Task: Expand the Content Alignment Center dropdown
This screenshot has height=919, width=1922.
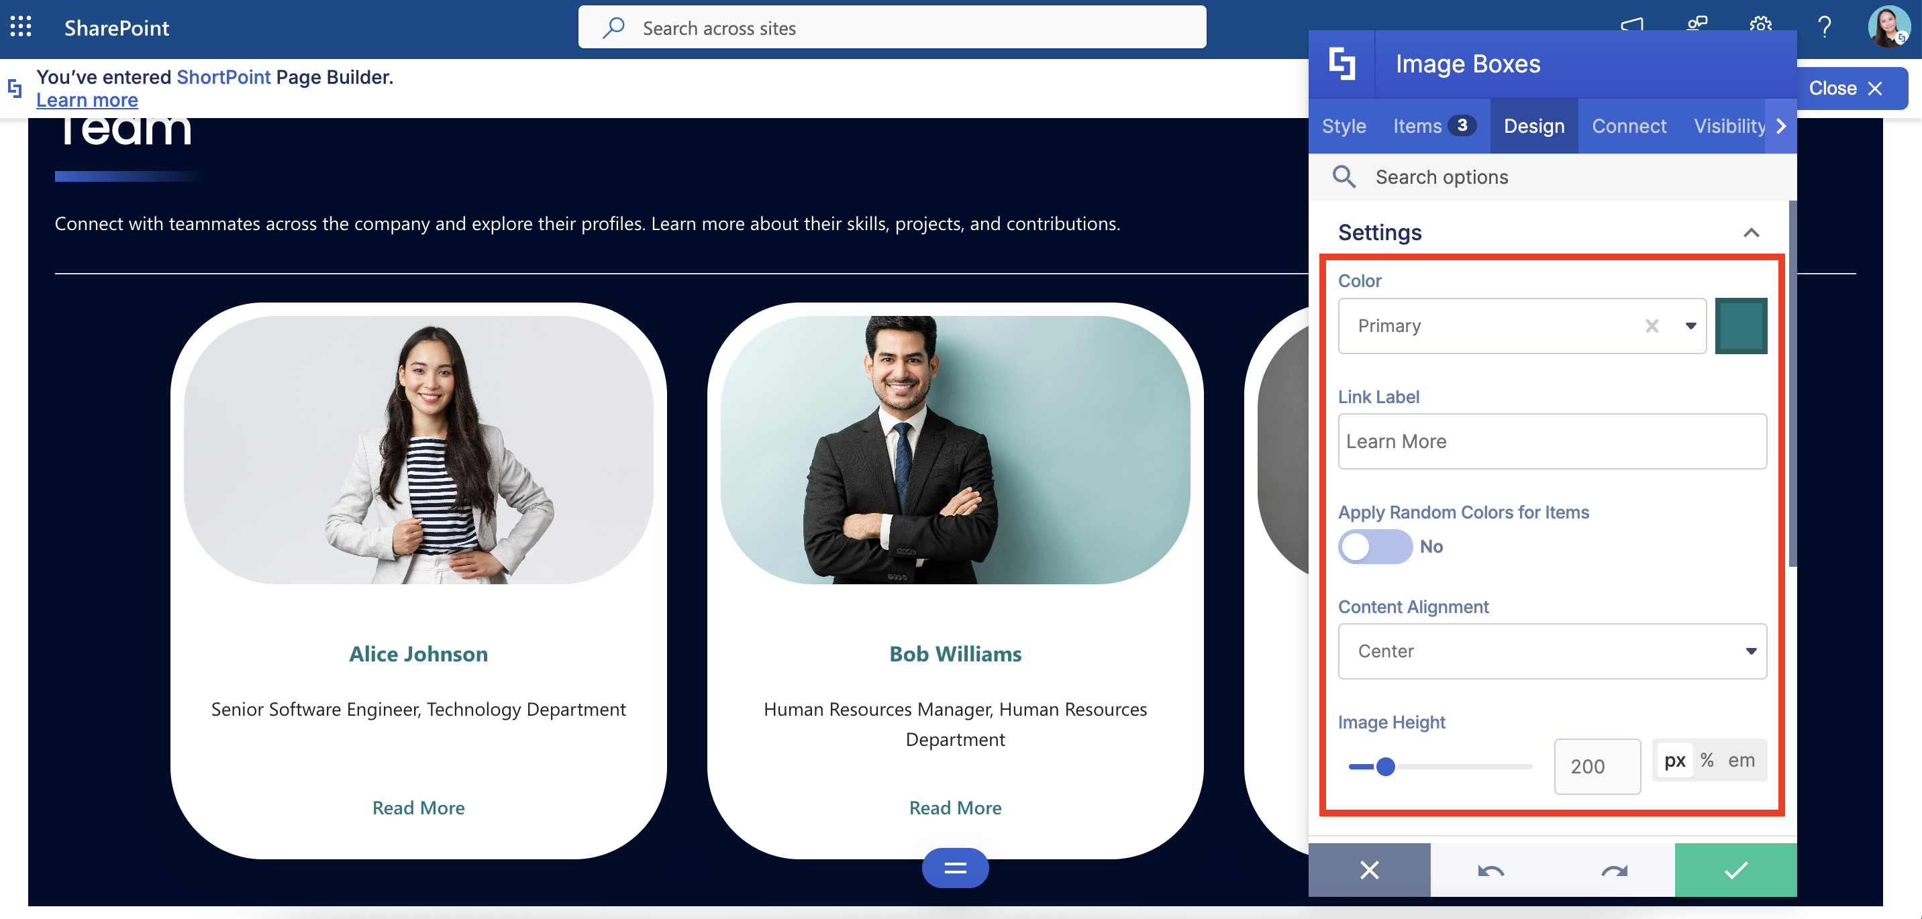Action: (x=1552, y=651)
